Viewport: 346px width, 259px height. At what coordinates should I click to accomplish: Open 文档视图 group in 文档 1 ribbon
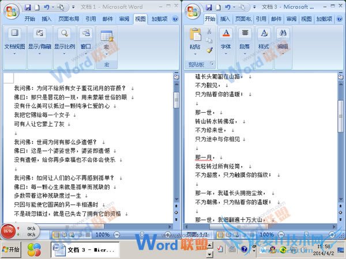[x=14, y=47]
